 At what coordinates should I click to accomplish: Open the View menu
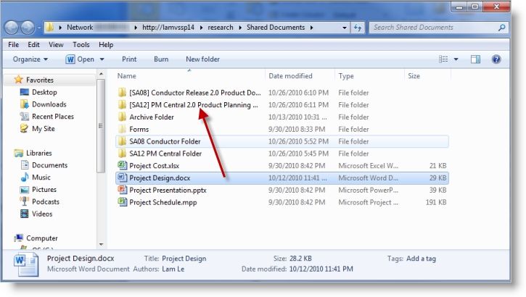[56, 44]
